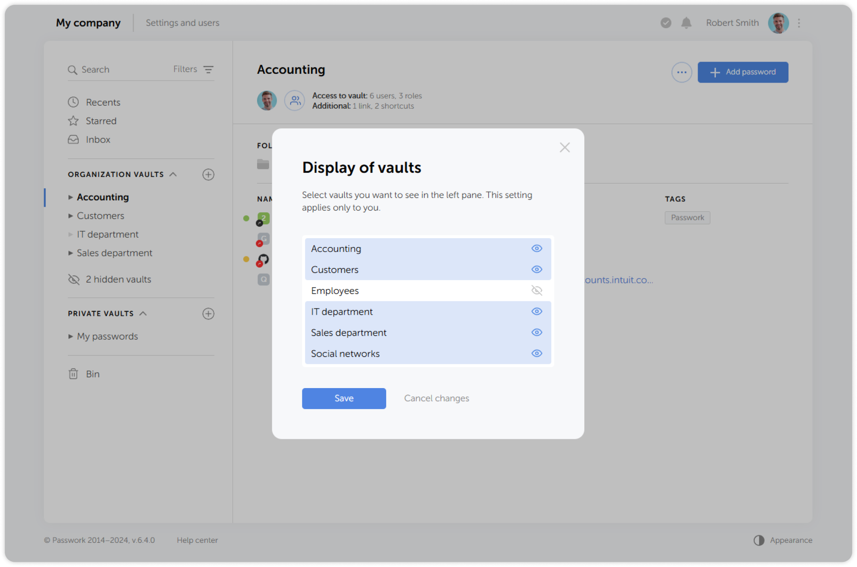This screenshot has height=567, width=857.
Task: Open the three-dot menu next to Robert Smith
Action: click(x=798, y=23)
